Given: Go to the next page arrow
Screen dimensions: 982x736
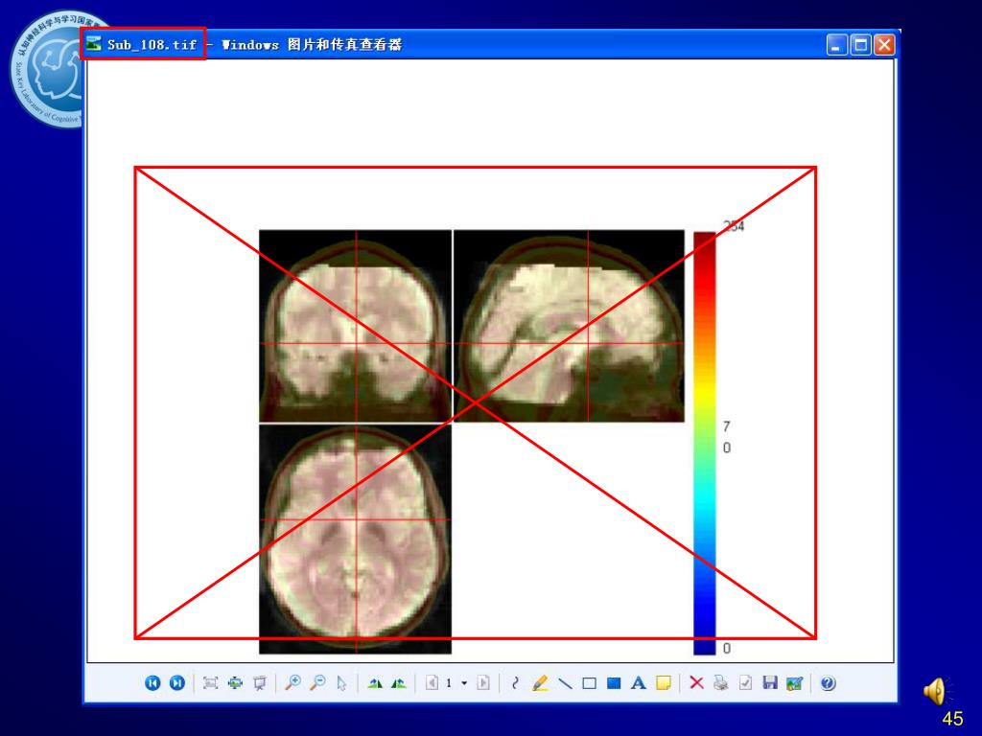Looking at the screenshot, I should (483, 682).
